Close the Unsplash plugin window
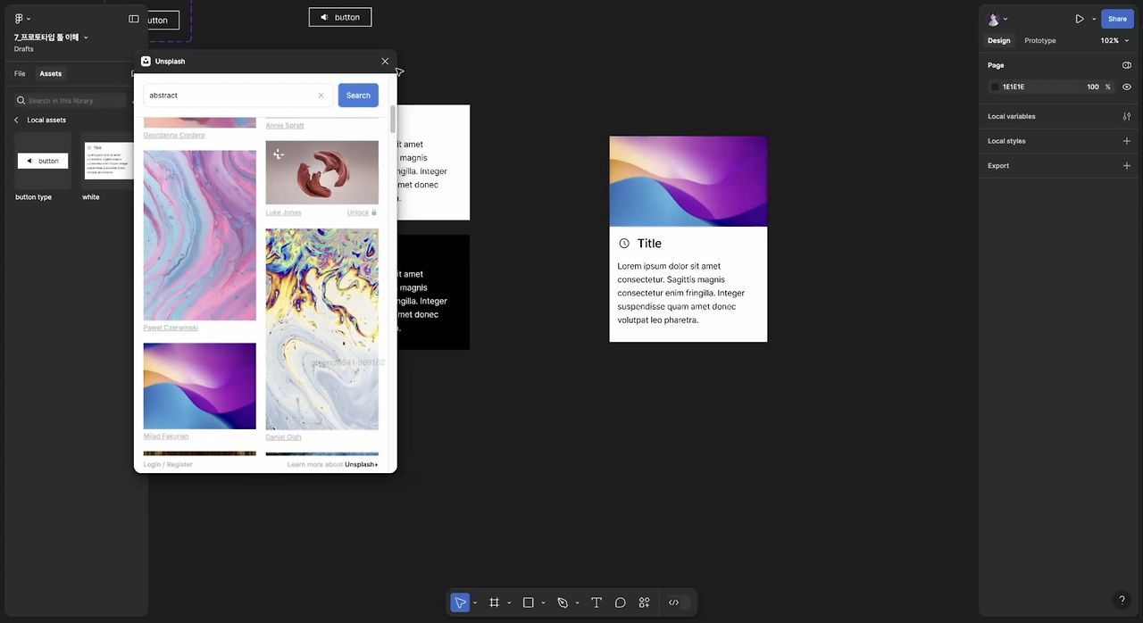 point(385,62)
